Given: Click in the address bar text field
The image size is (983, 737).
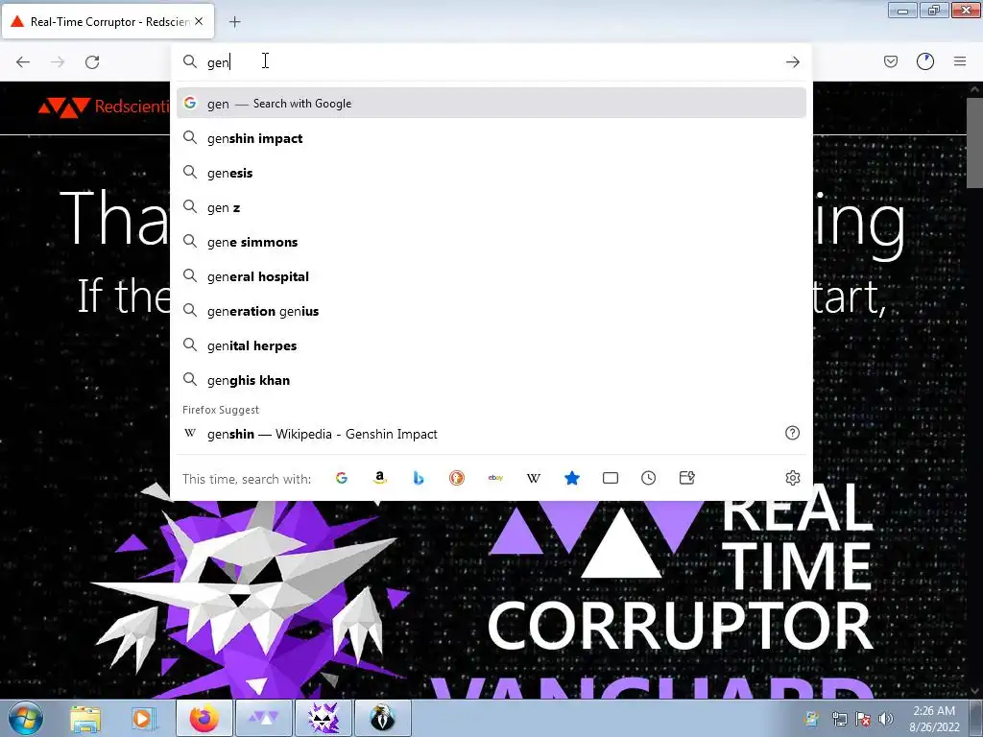Looking at the screenshot, I should coord(492,62).
